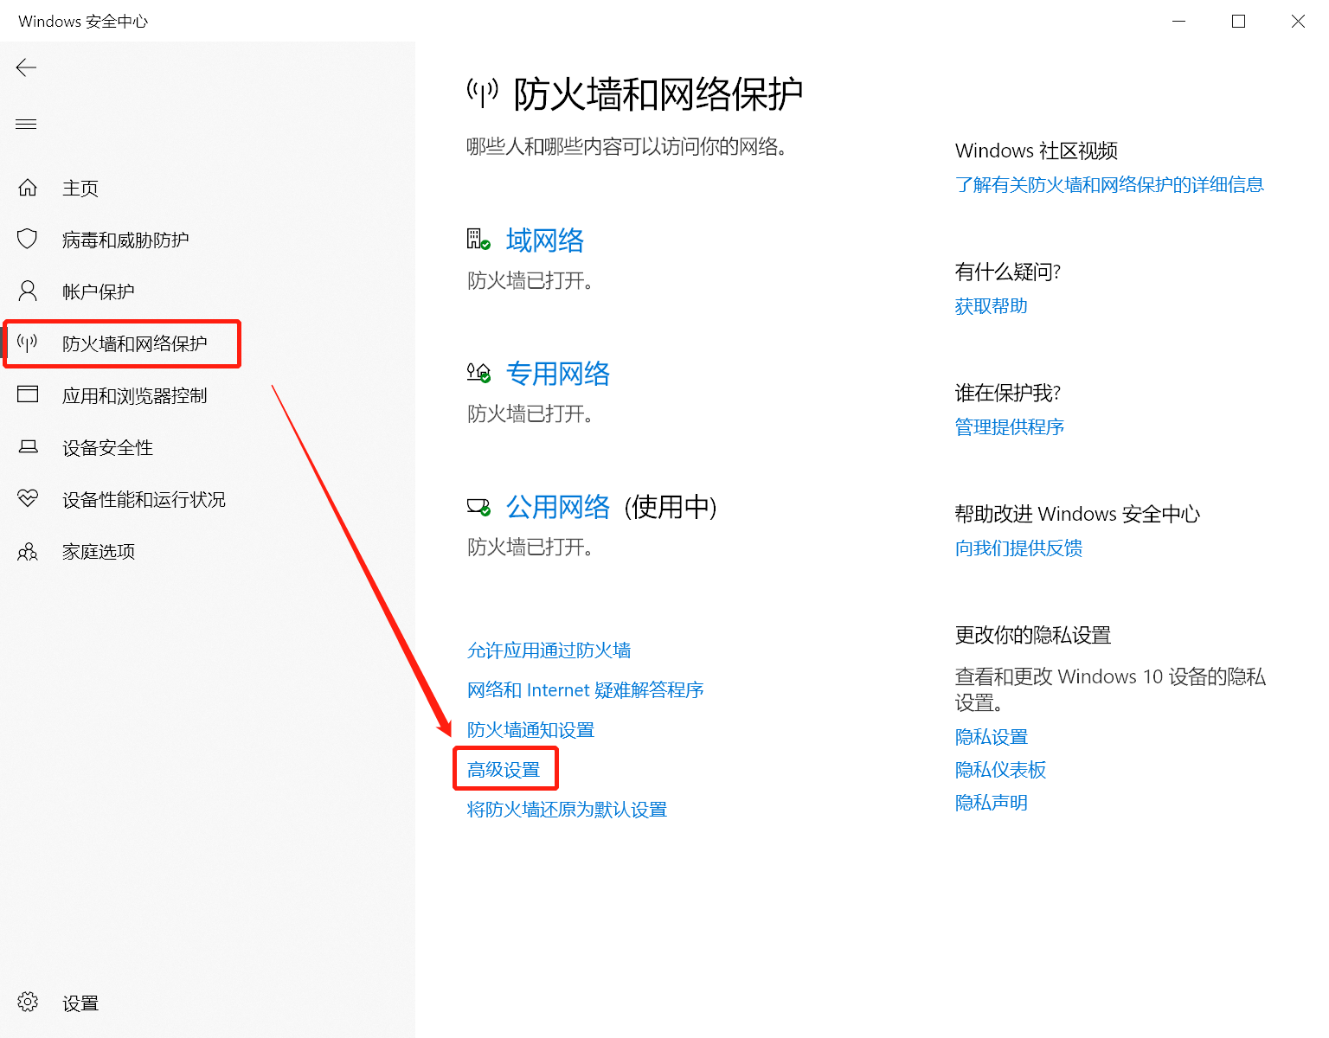Open the 域网络 firewall settings
1329x1038 pixels.
tap(544, 240)
